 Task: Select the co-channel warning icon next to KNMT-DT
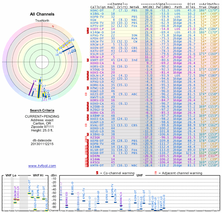click(88, 60)
